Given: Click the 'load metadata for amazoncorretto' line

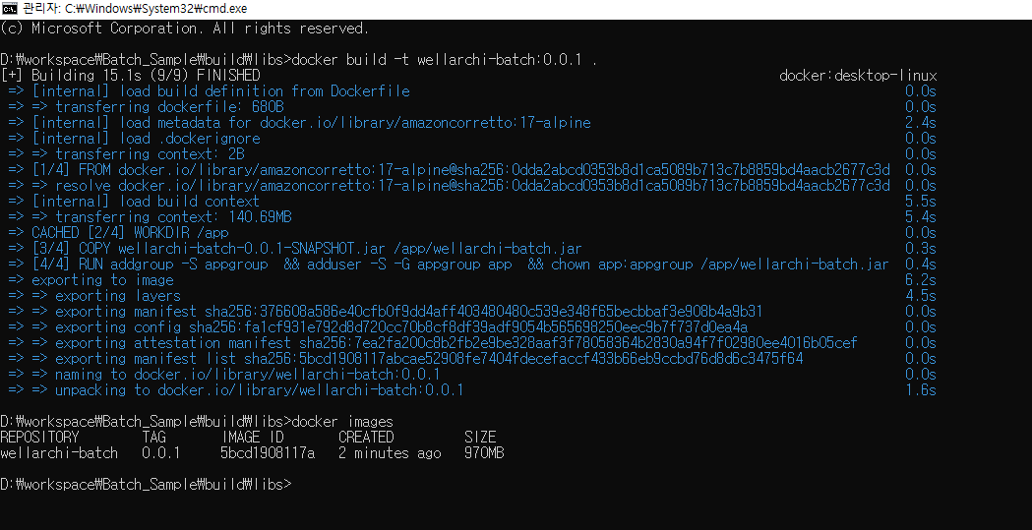Looking at the screenshot, I should (x=311, y=122).
